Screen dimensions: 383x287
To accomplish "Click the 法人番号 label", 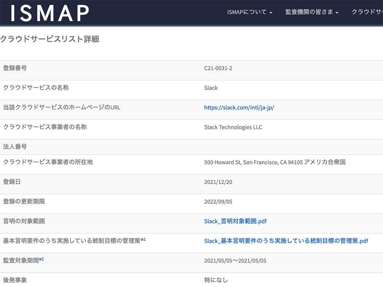I will (15, 147).
